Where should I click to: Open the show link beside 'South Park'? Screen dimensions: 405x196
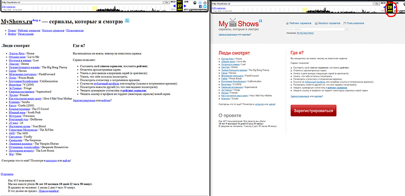[17, 112]
